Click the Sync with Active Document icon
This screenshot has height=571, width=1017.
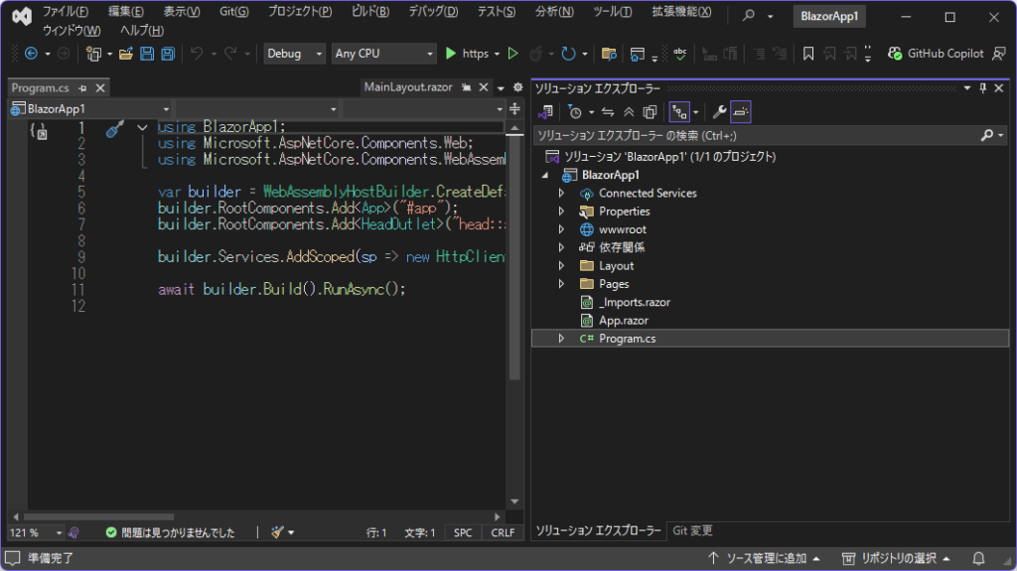pyautogui.click(x=608, y=112)
